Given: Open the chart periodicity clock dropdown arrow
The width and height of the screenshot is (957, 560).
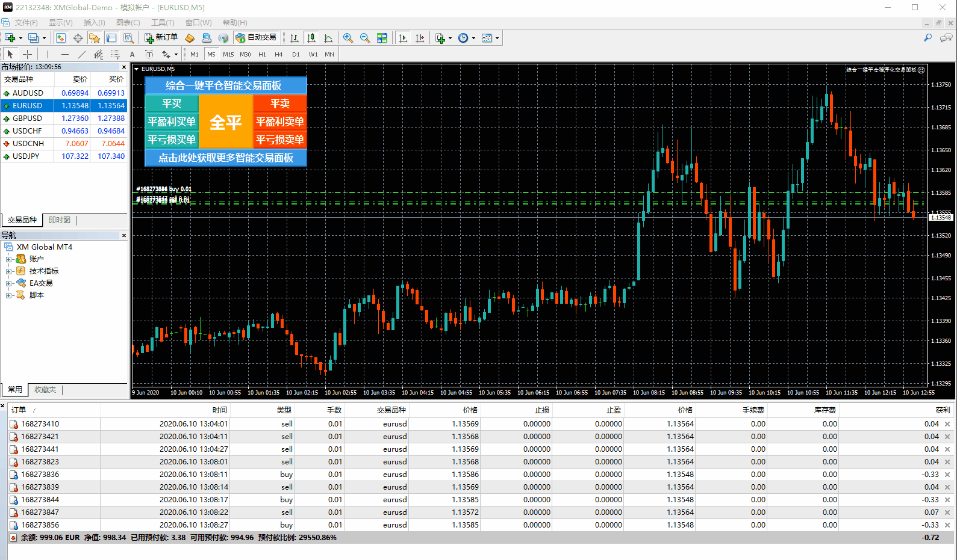Looking at the screenshot, I should (x=473, y=38).
